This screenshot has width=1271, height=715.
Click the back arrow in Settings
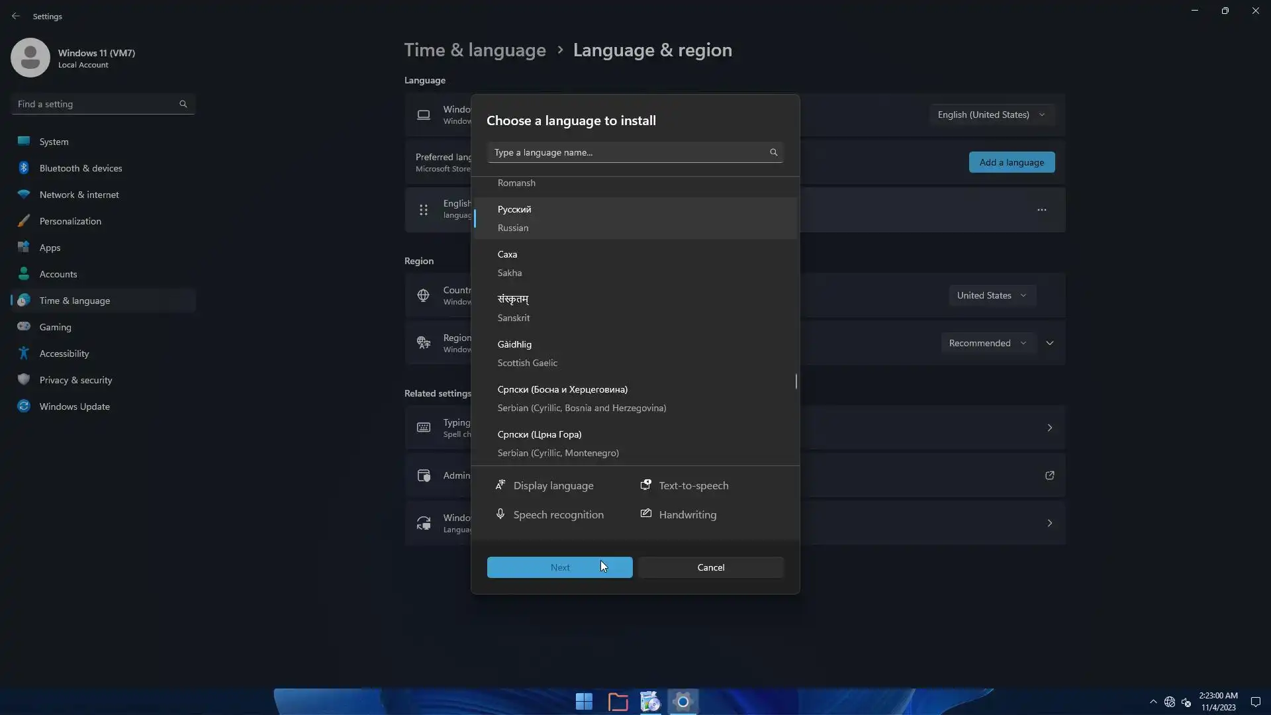(x=16, y=16)
